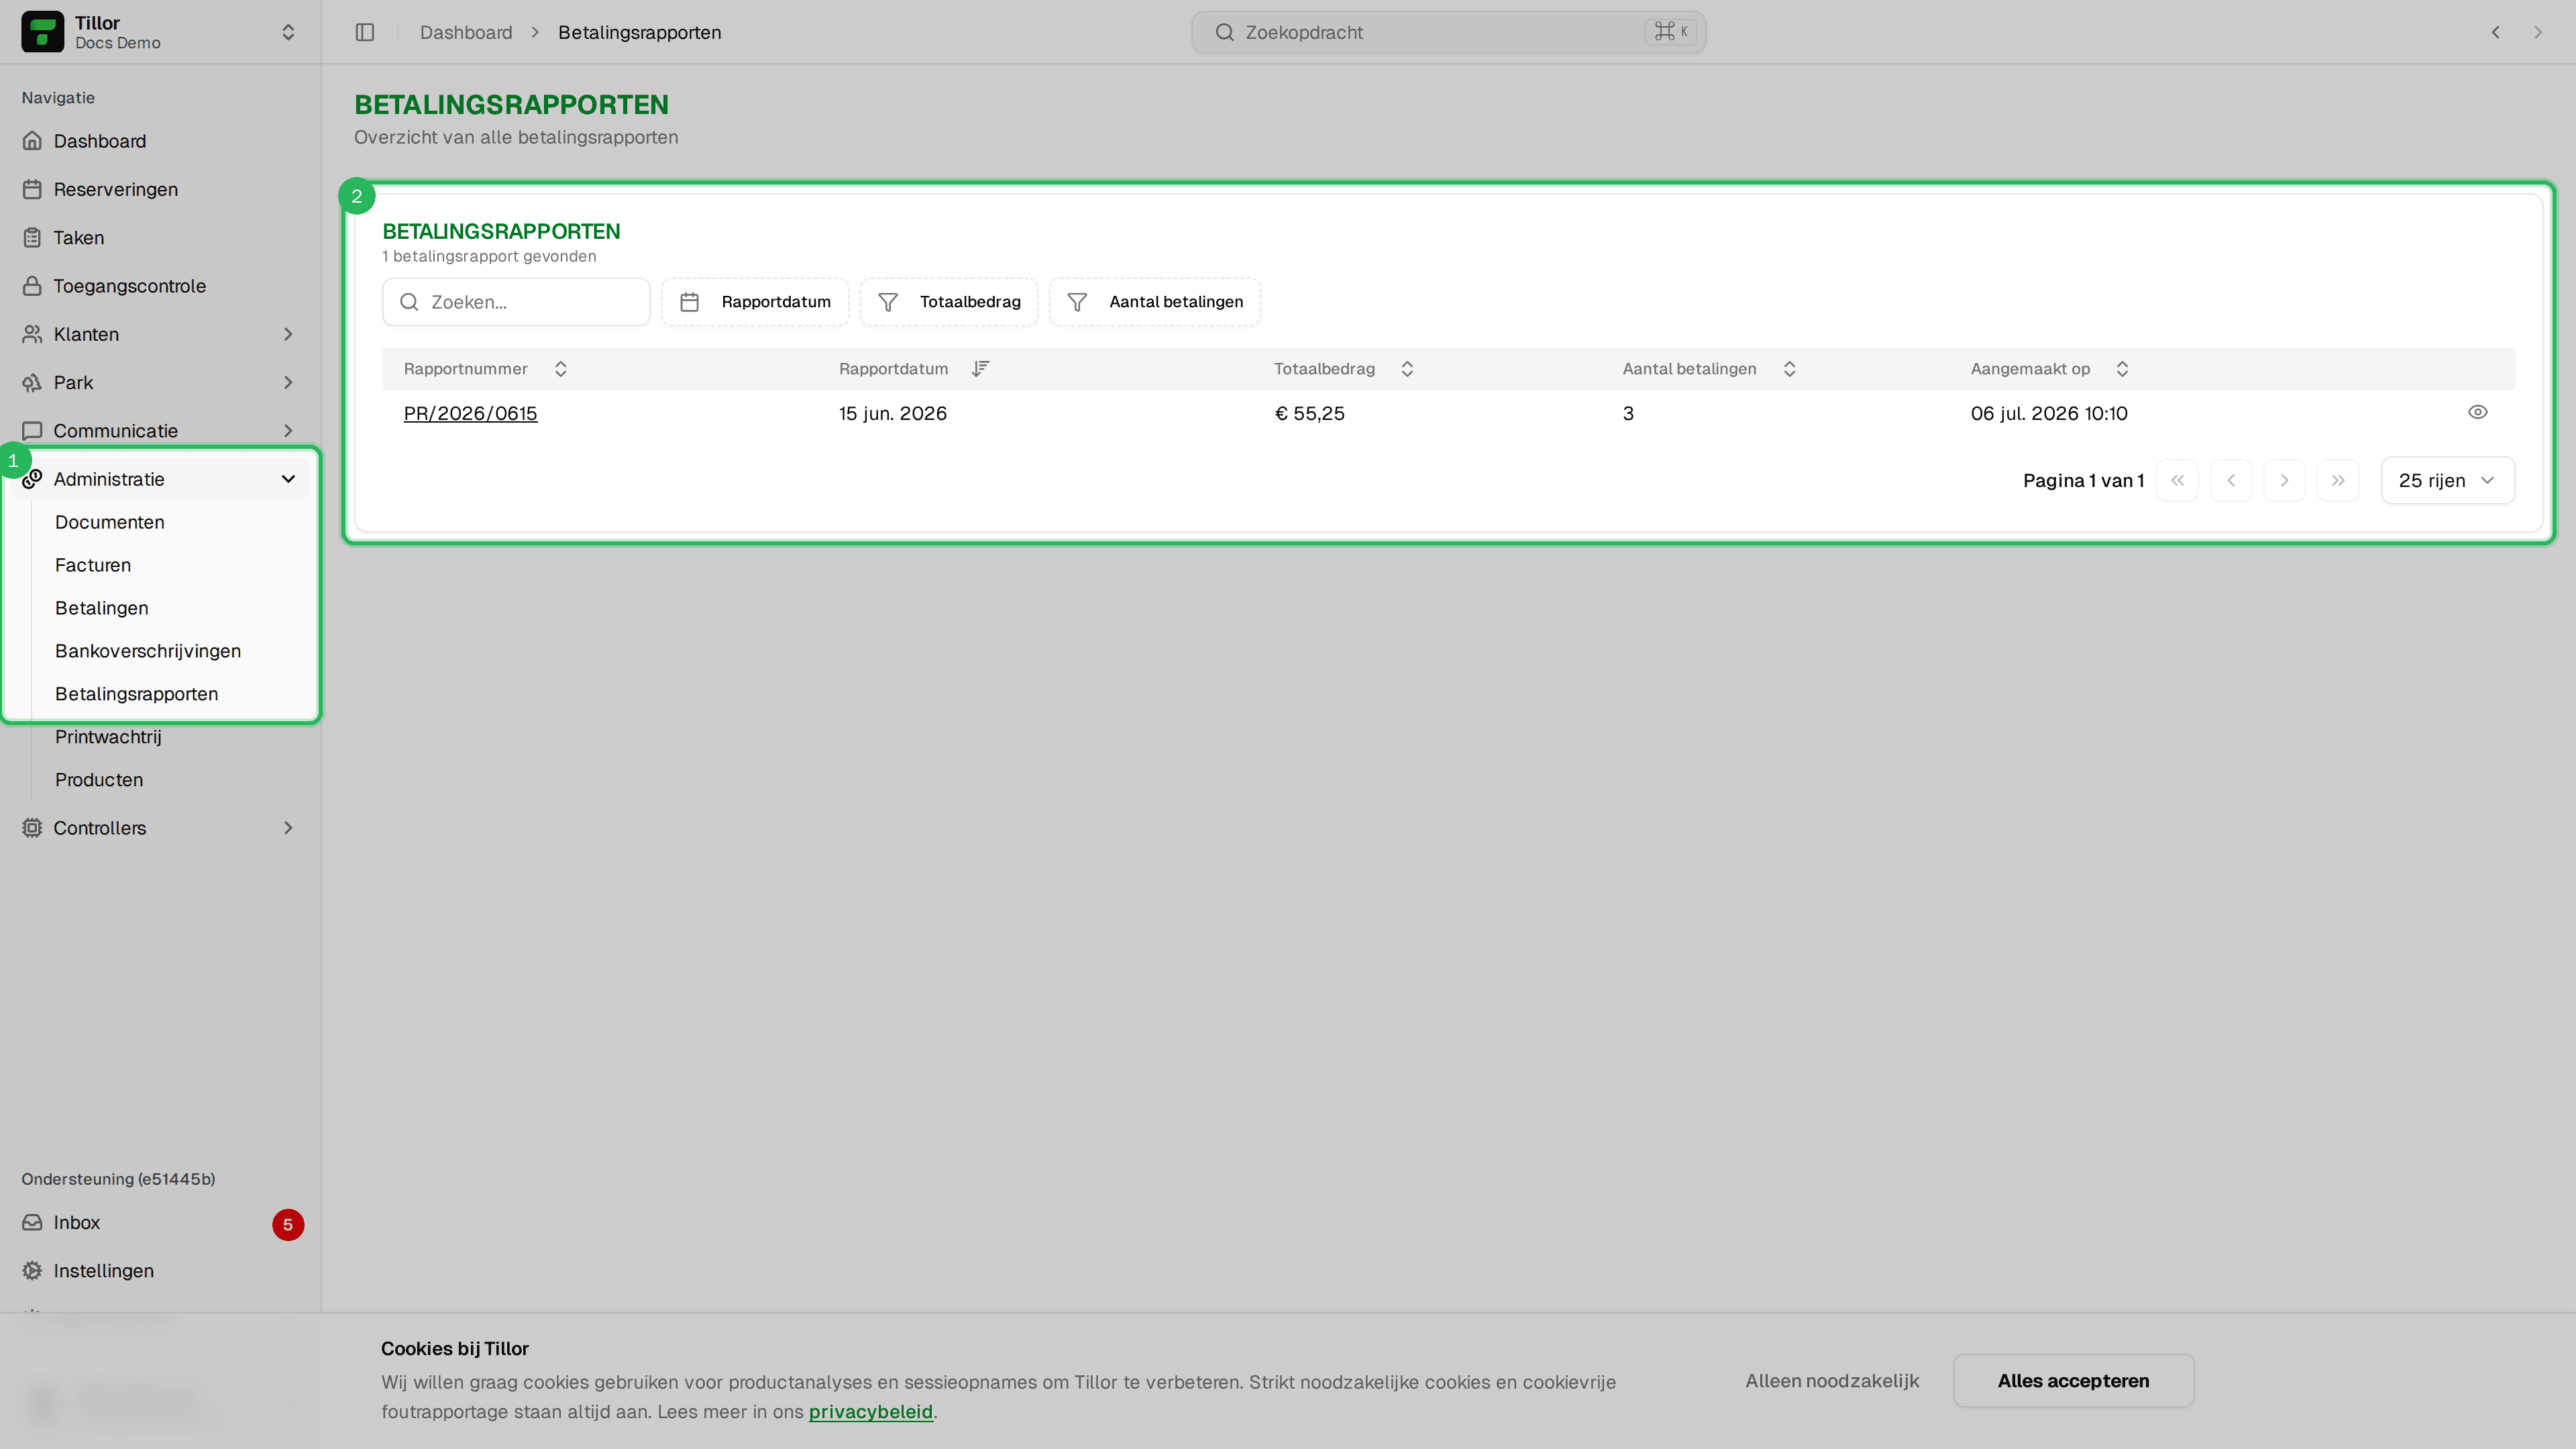Open the Totaalbedrag filter
Image resolution: width=2576 pixels, height=1449 pixels.
[949, 302]
